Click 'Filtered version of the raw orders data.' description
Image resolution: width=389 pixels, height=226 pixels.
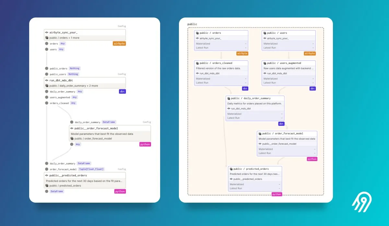click(218, 68)
